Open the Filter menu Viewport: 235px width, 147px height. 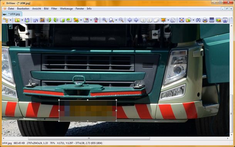[54, 9]
